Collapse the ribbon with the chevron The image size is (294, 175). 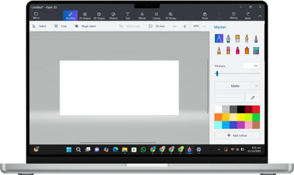click(260, 16)
